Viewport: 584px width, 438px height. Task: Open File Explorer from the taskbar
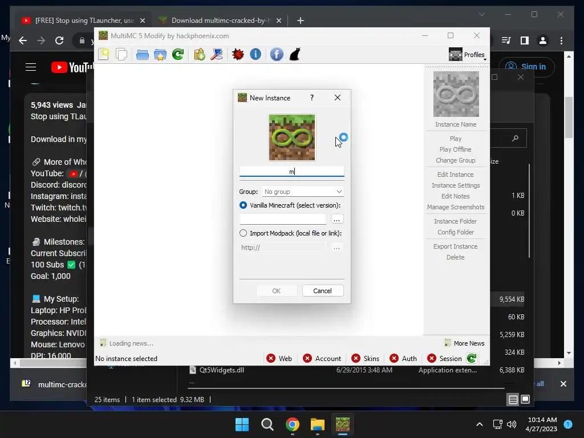click(318, 424)
